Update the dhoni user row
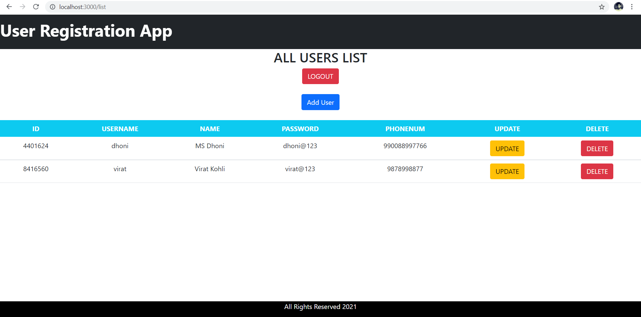 point(507,148)
